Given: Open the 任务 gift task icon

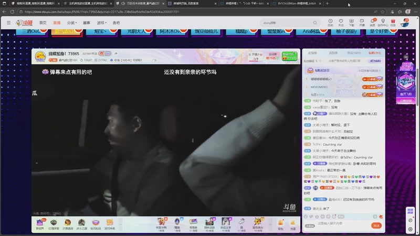Looking at the screenshot, I should [x=393, y=23].
